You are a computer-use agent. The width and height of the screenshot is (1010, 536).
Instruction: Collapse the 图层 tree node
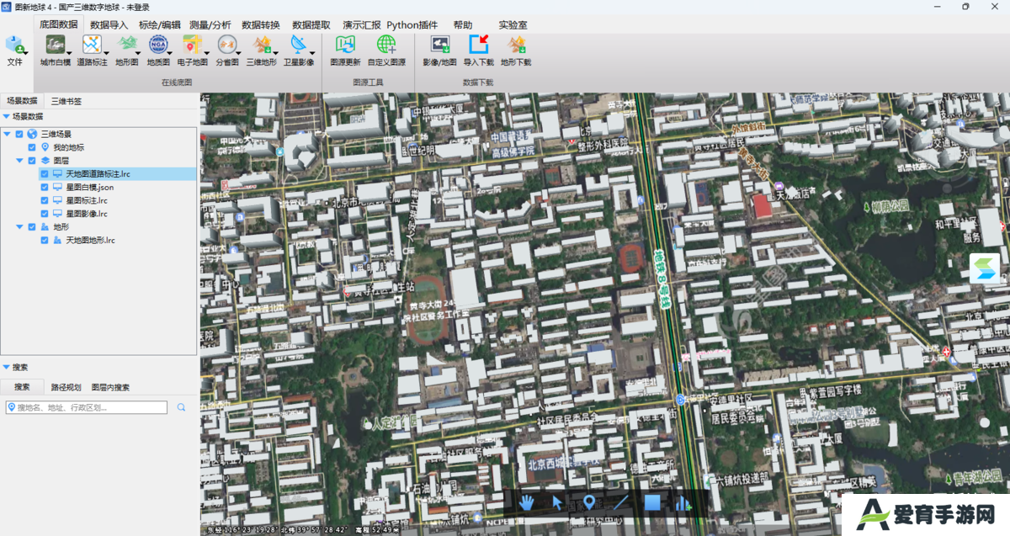[19, 161]
